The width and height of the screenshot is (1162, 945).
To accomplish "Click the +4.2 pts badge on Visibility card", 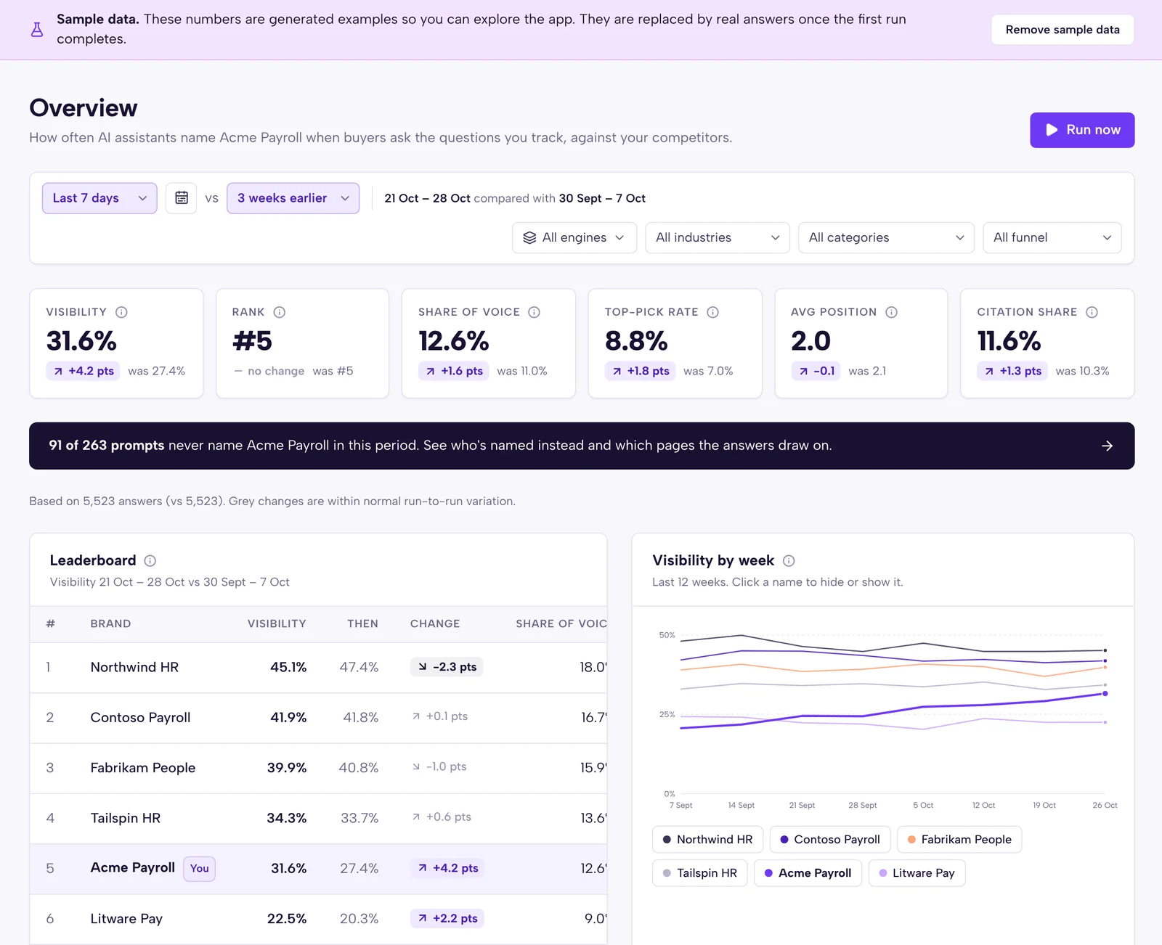I will 83,371.
